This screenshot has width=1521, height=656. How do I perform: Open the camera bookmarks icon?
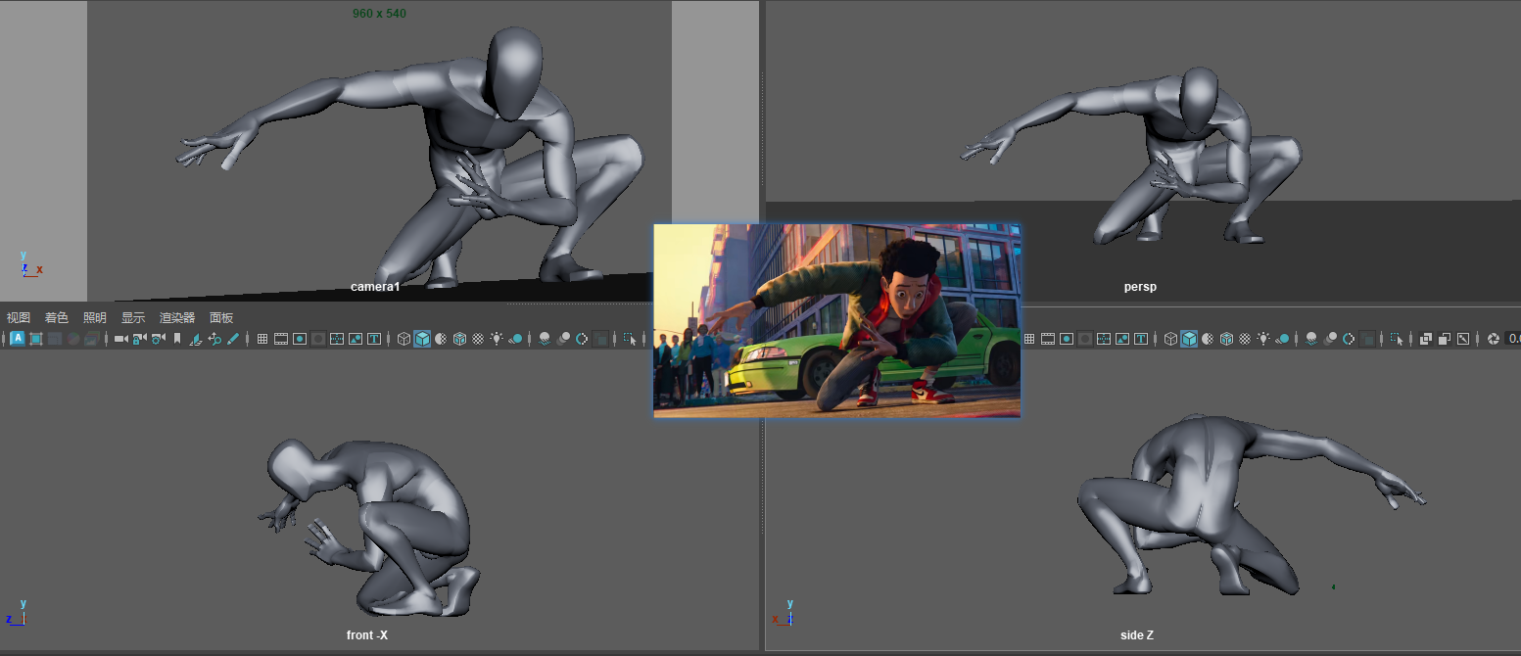[177, 339]
